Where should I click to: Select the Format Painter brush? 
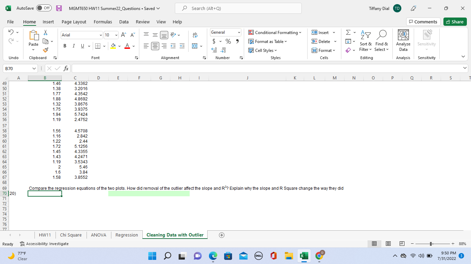pos(45,51)
